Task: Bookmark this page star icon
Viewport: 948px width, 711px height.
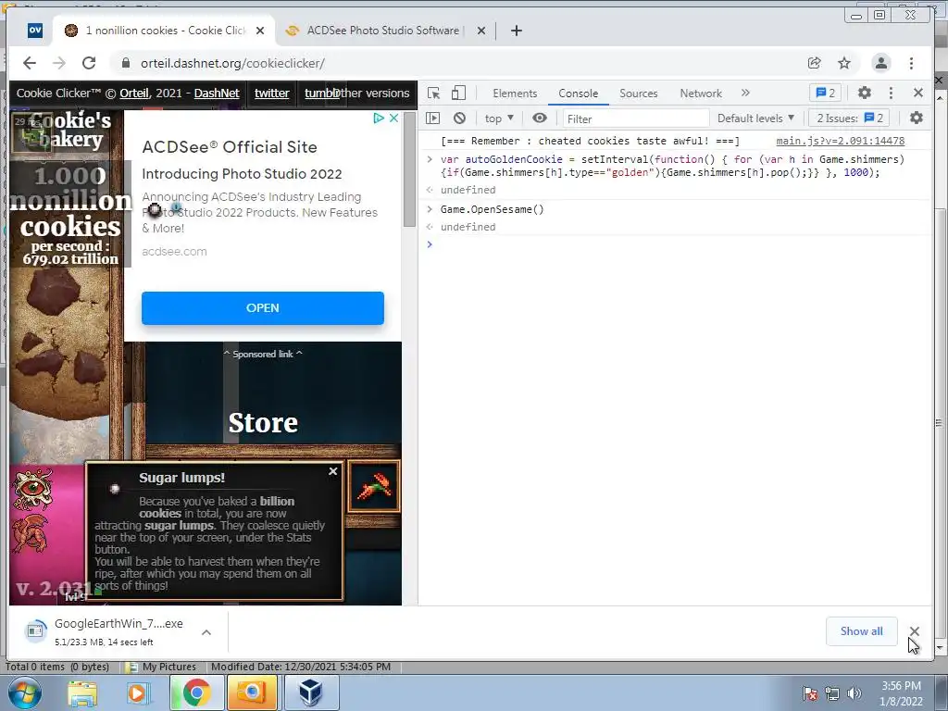Action: coord(844,63)
